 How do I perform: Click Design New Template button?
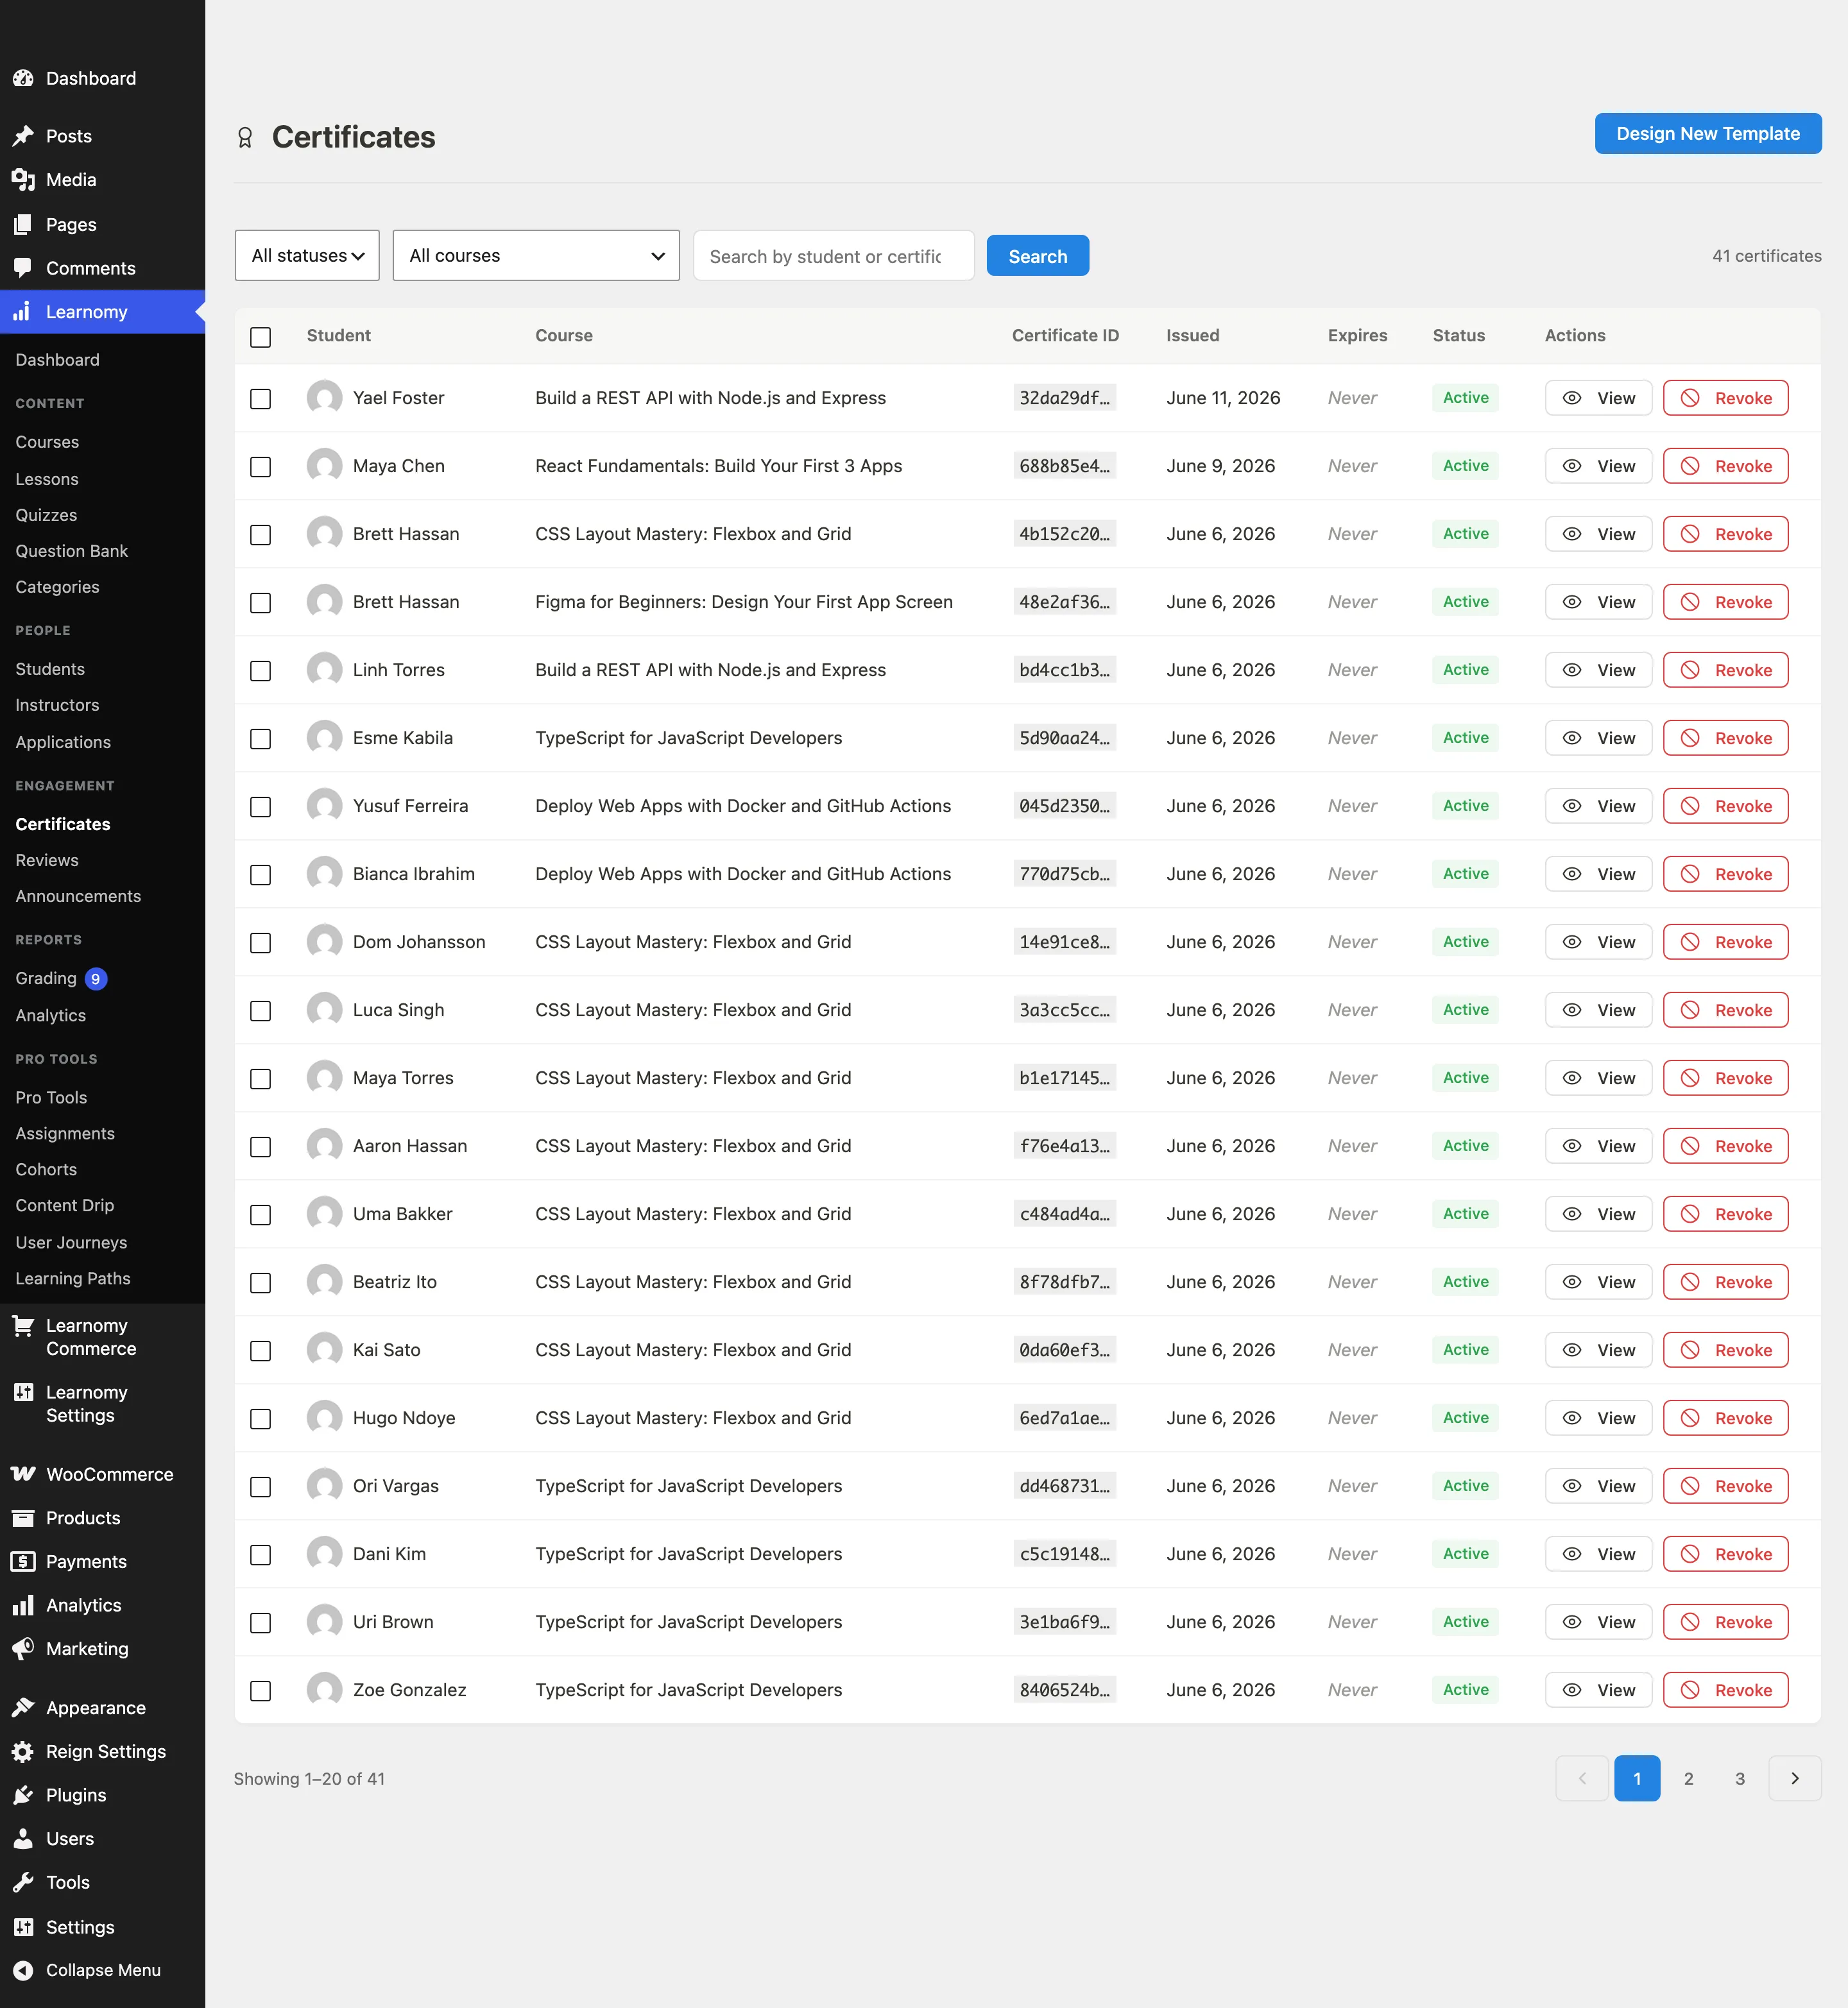(1708, 134)
